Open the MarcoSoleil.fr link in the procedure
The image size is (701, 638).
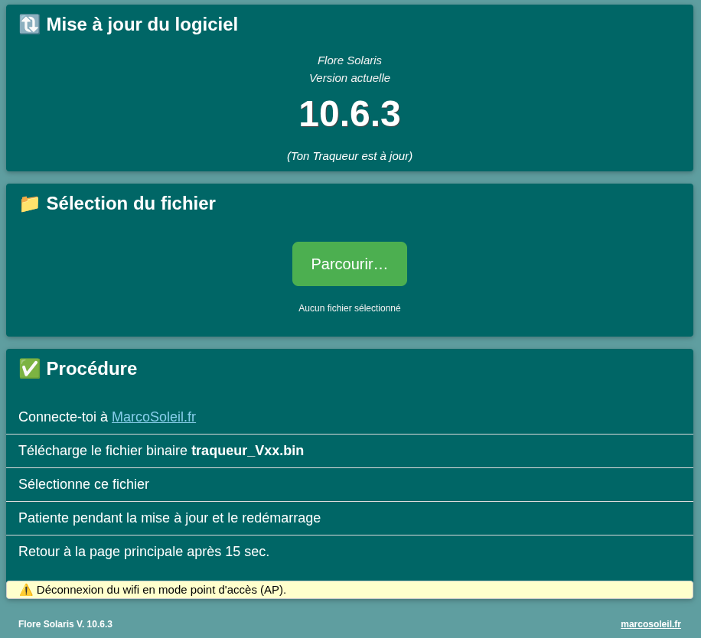[153, 417]
